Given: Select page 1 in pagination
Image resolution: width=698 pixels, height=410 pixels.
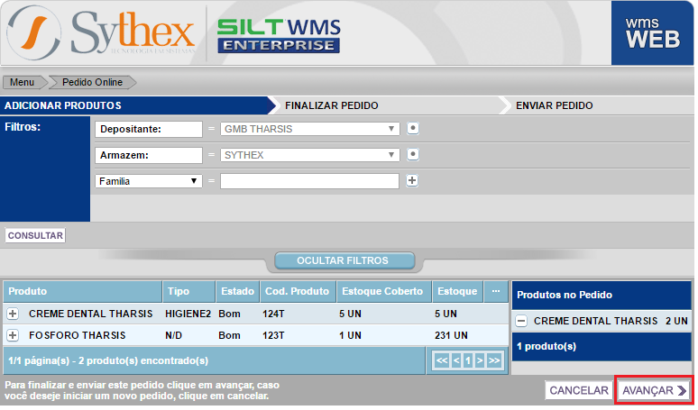Looking at the screenshot, I should [468, 360].
